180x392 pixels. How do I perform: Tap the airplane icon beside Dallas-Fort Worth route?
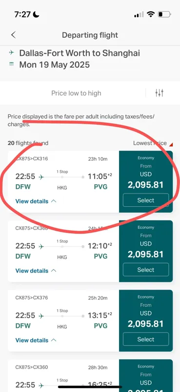pos(11,53)
